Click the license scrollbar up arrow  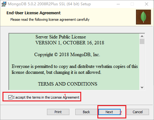(x=142, y=36)
